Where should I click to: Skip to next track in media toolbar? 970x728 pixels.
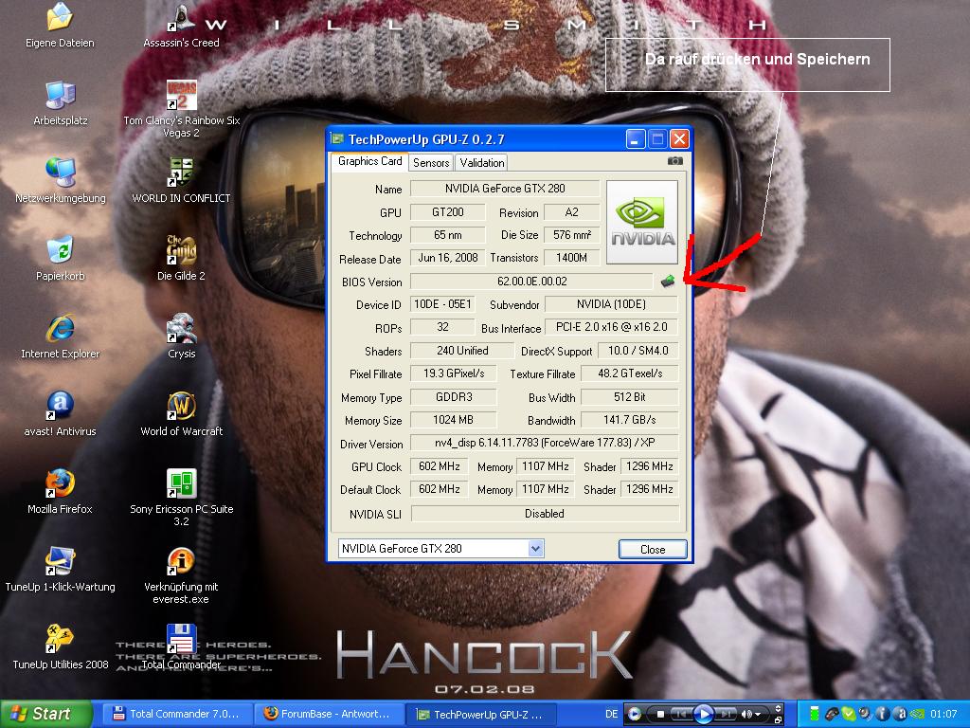(725, 715)
